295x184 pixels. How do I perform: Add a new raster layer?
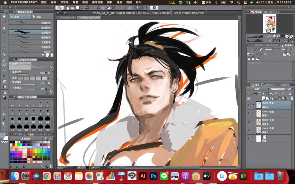[263, 98]
